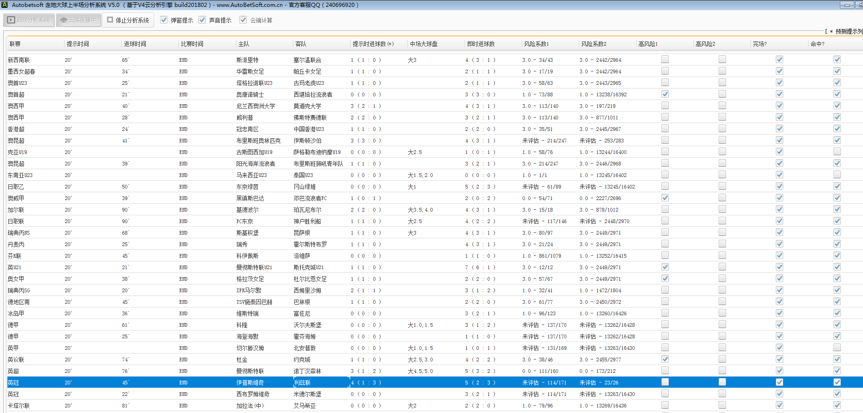Click the play icon on 启动分析系统

point(11,20)
